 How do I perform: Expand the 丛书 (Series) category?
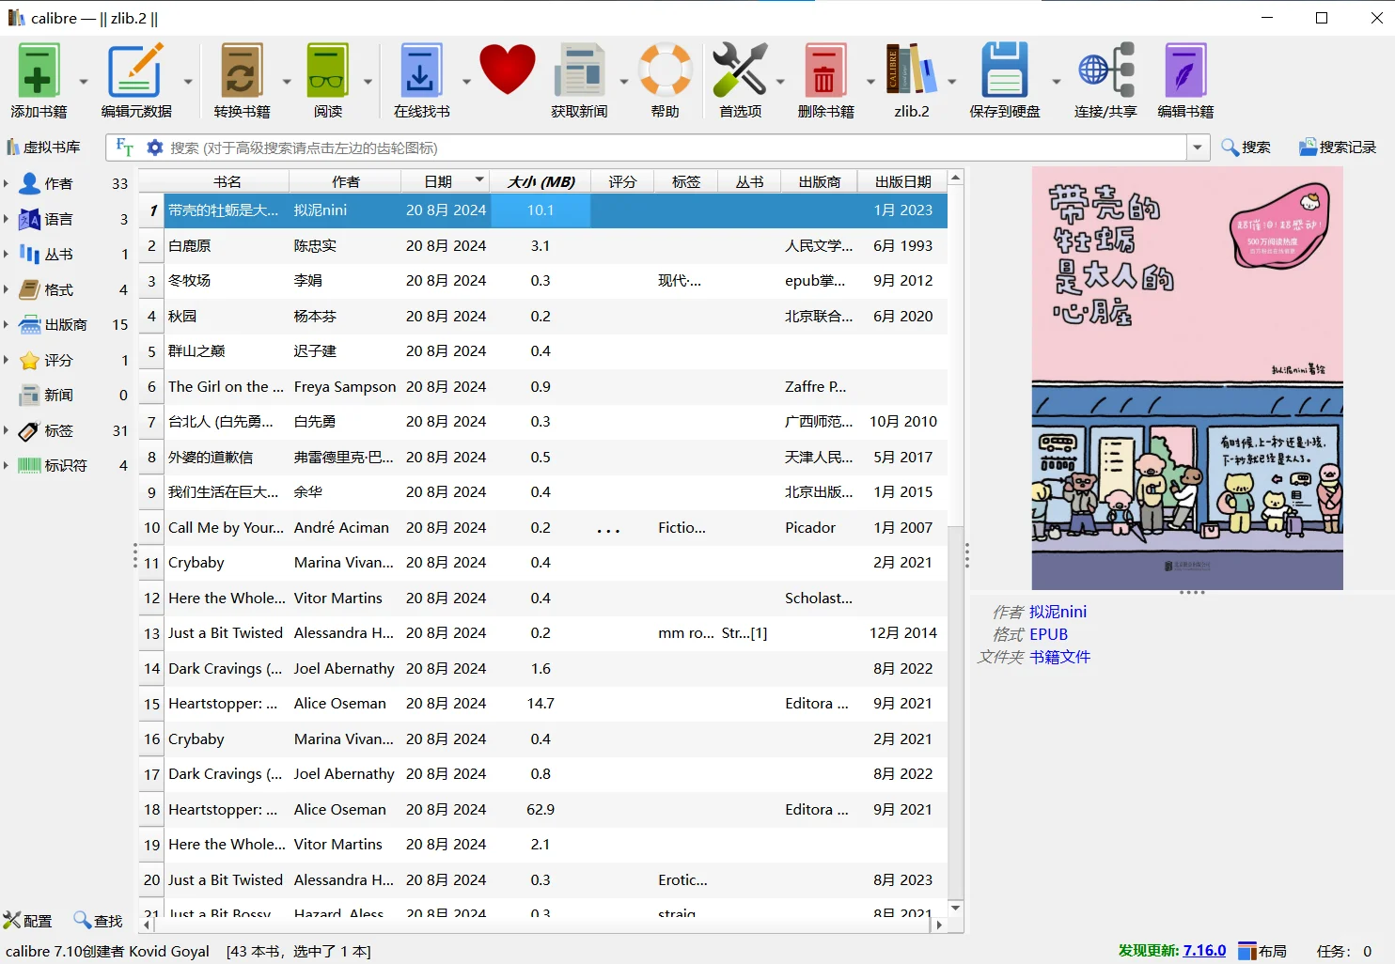tap(6, 254)
